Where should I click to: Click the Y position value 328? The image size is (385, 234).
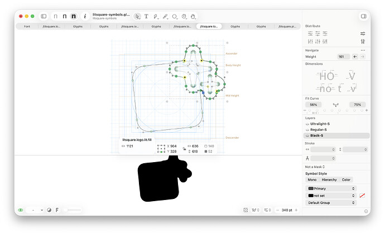(174, 152)
